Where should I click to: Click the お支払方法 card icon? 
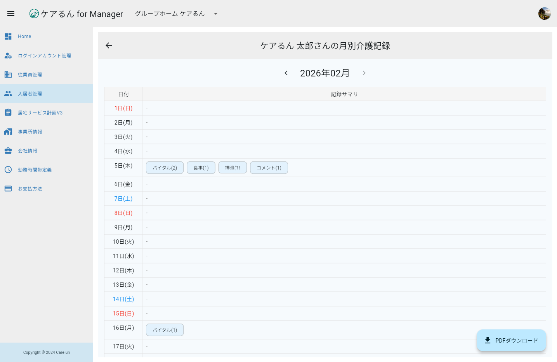click(8, 189)
